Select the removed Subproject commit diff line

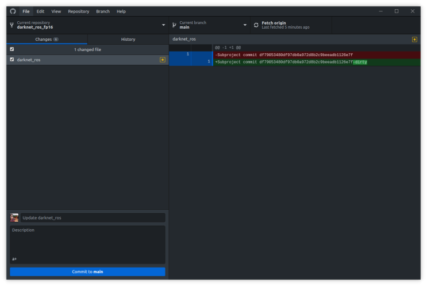317,55
